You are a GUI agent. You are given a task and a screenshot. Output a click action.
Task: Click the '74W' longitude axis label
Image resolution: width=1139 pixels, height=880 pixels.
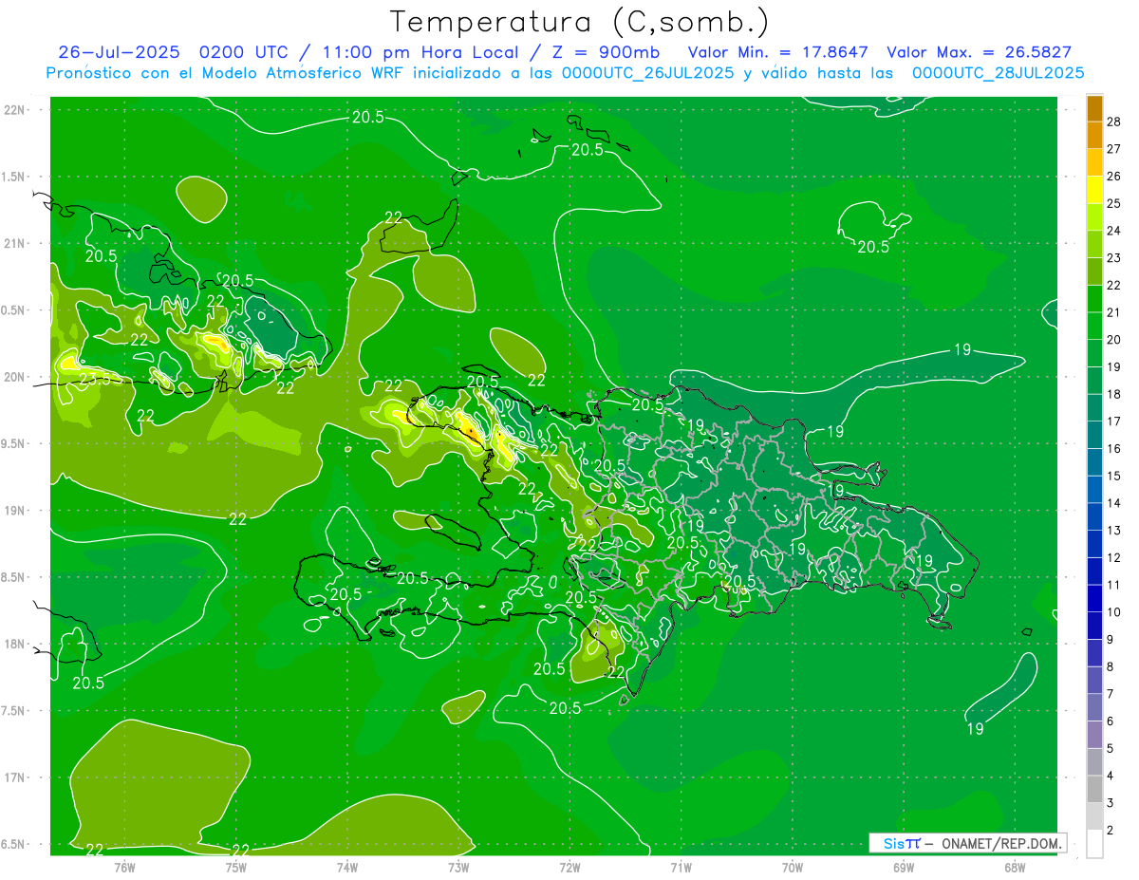pos(346,867)
